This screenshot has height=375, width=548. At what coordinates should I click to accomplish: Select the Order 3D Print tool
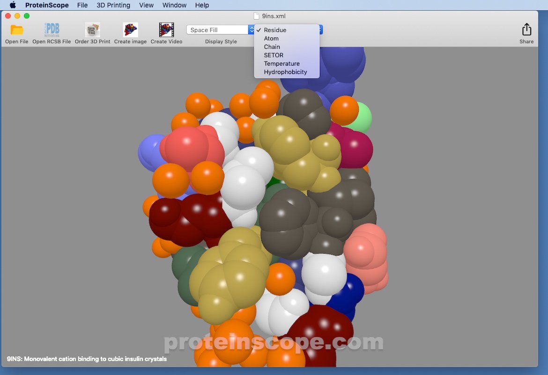point(92,29)
